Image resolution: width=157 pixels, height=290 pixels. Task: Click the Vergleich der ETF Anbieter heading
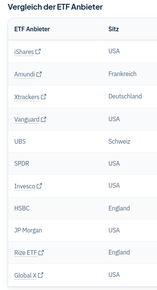55,7
